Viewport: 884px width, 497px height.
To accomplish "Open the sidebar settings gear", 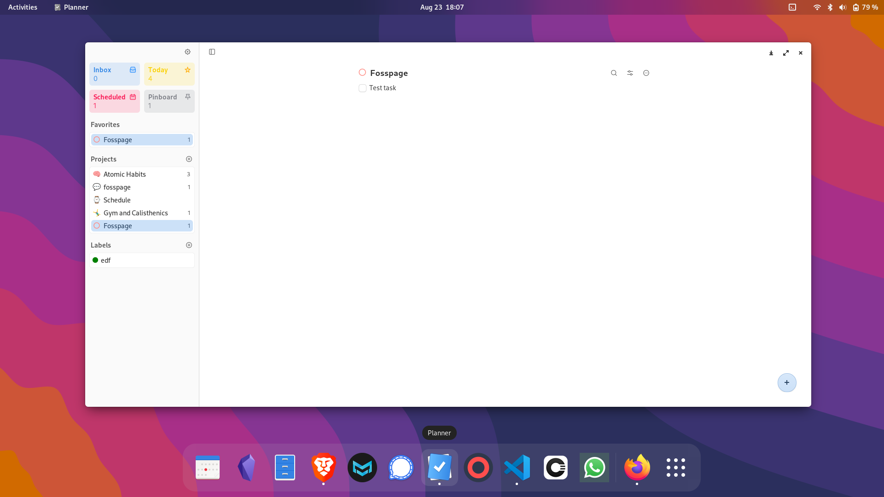I will point(187,52).
